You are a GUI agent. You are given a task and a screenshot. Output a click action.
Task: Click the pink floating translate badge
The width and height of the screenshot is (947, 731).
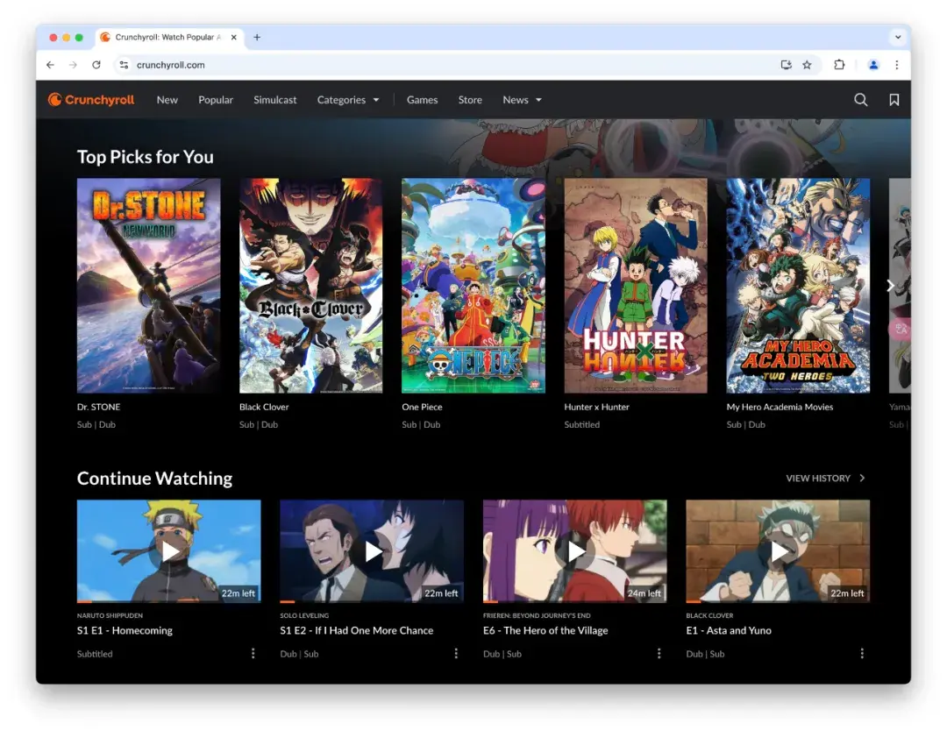[900, 329]
